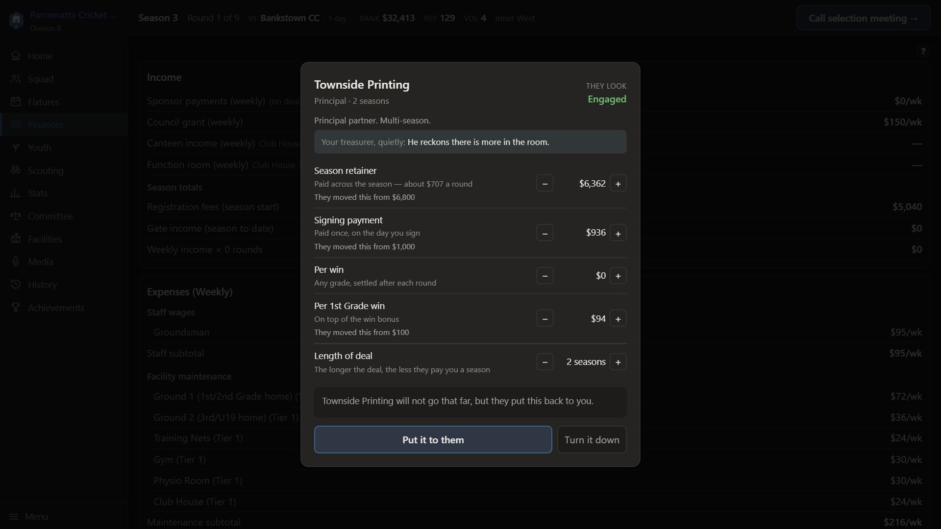Increase the Season retainer amount

tap(618, 183)
